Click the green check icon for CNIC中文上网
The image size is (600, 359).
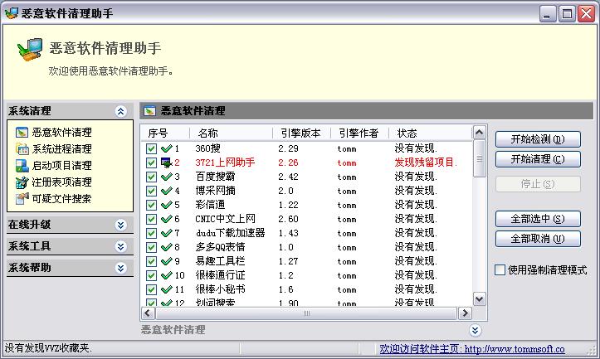click(167, 219)
